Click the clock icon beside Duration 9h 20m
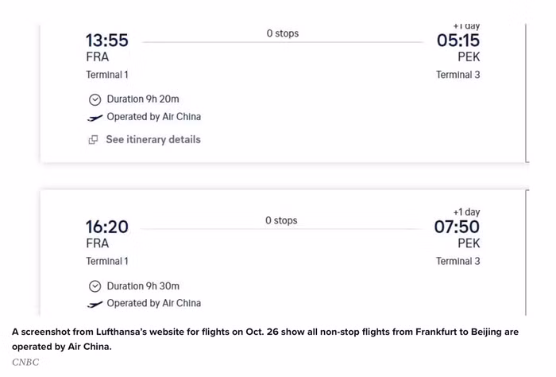This screenshot has width=556, height=377. pyautogui.click(x=95, y=99)
